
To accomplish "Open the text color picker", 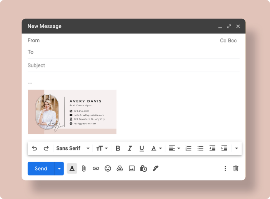I will [156, 148].
